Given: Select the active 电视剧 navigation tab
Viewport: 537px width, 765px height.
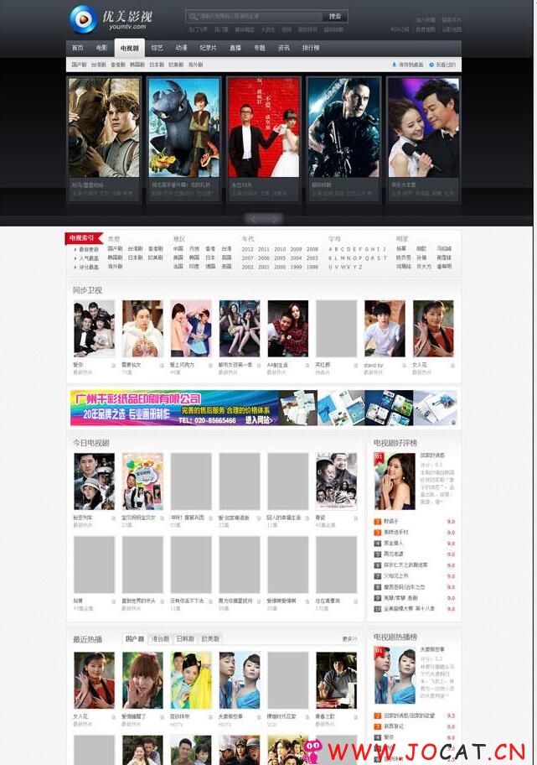Looking at the screenshot, I should pos(130,48).
